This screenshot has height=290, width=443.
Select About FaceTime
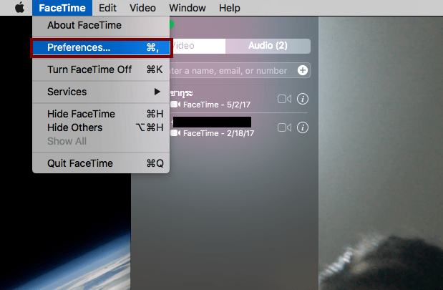click(x=101, y=25)
